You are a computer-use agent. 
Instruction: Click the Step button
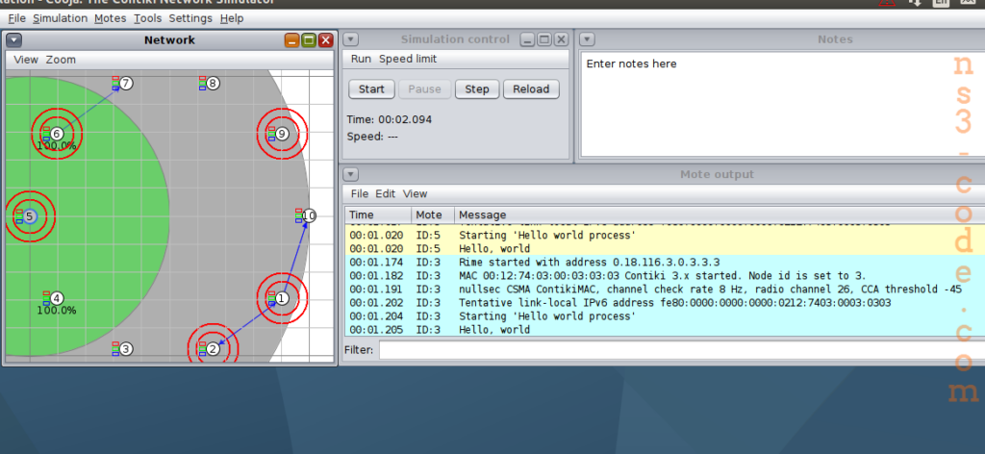tap(477, 89)
